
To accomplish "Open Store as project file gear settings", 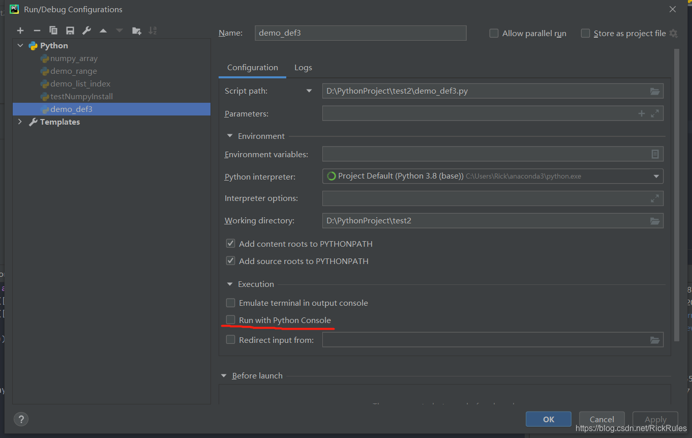I will coord(673,34).
